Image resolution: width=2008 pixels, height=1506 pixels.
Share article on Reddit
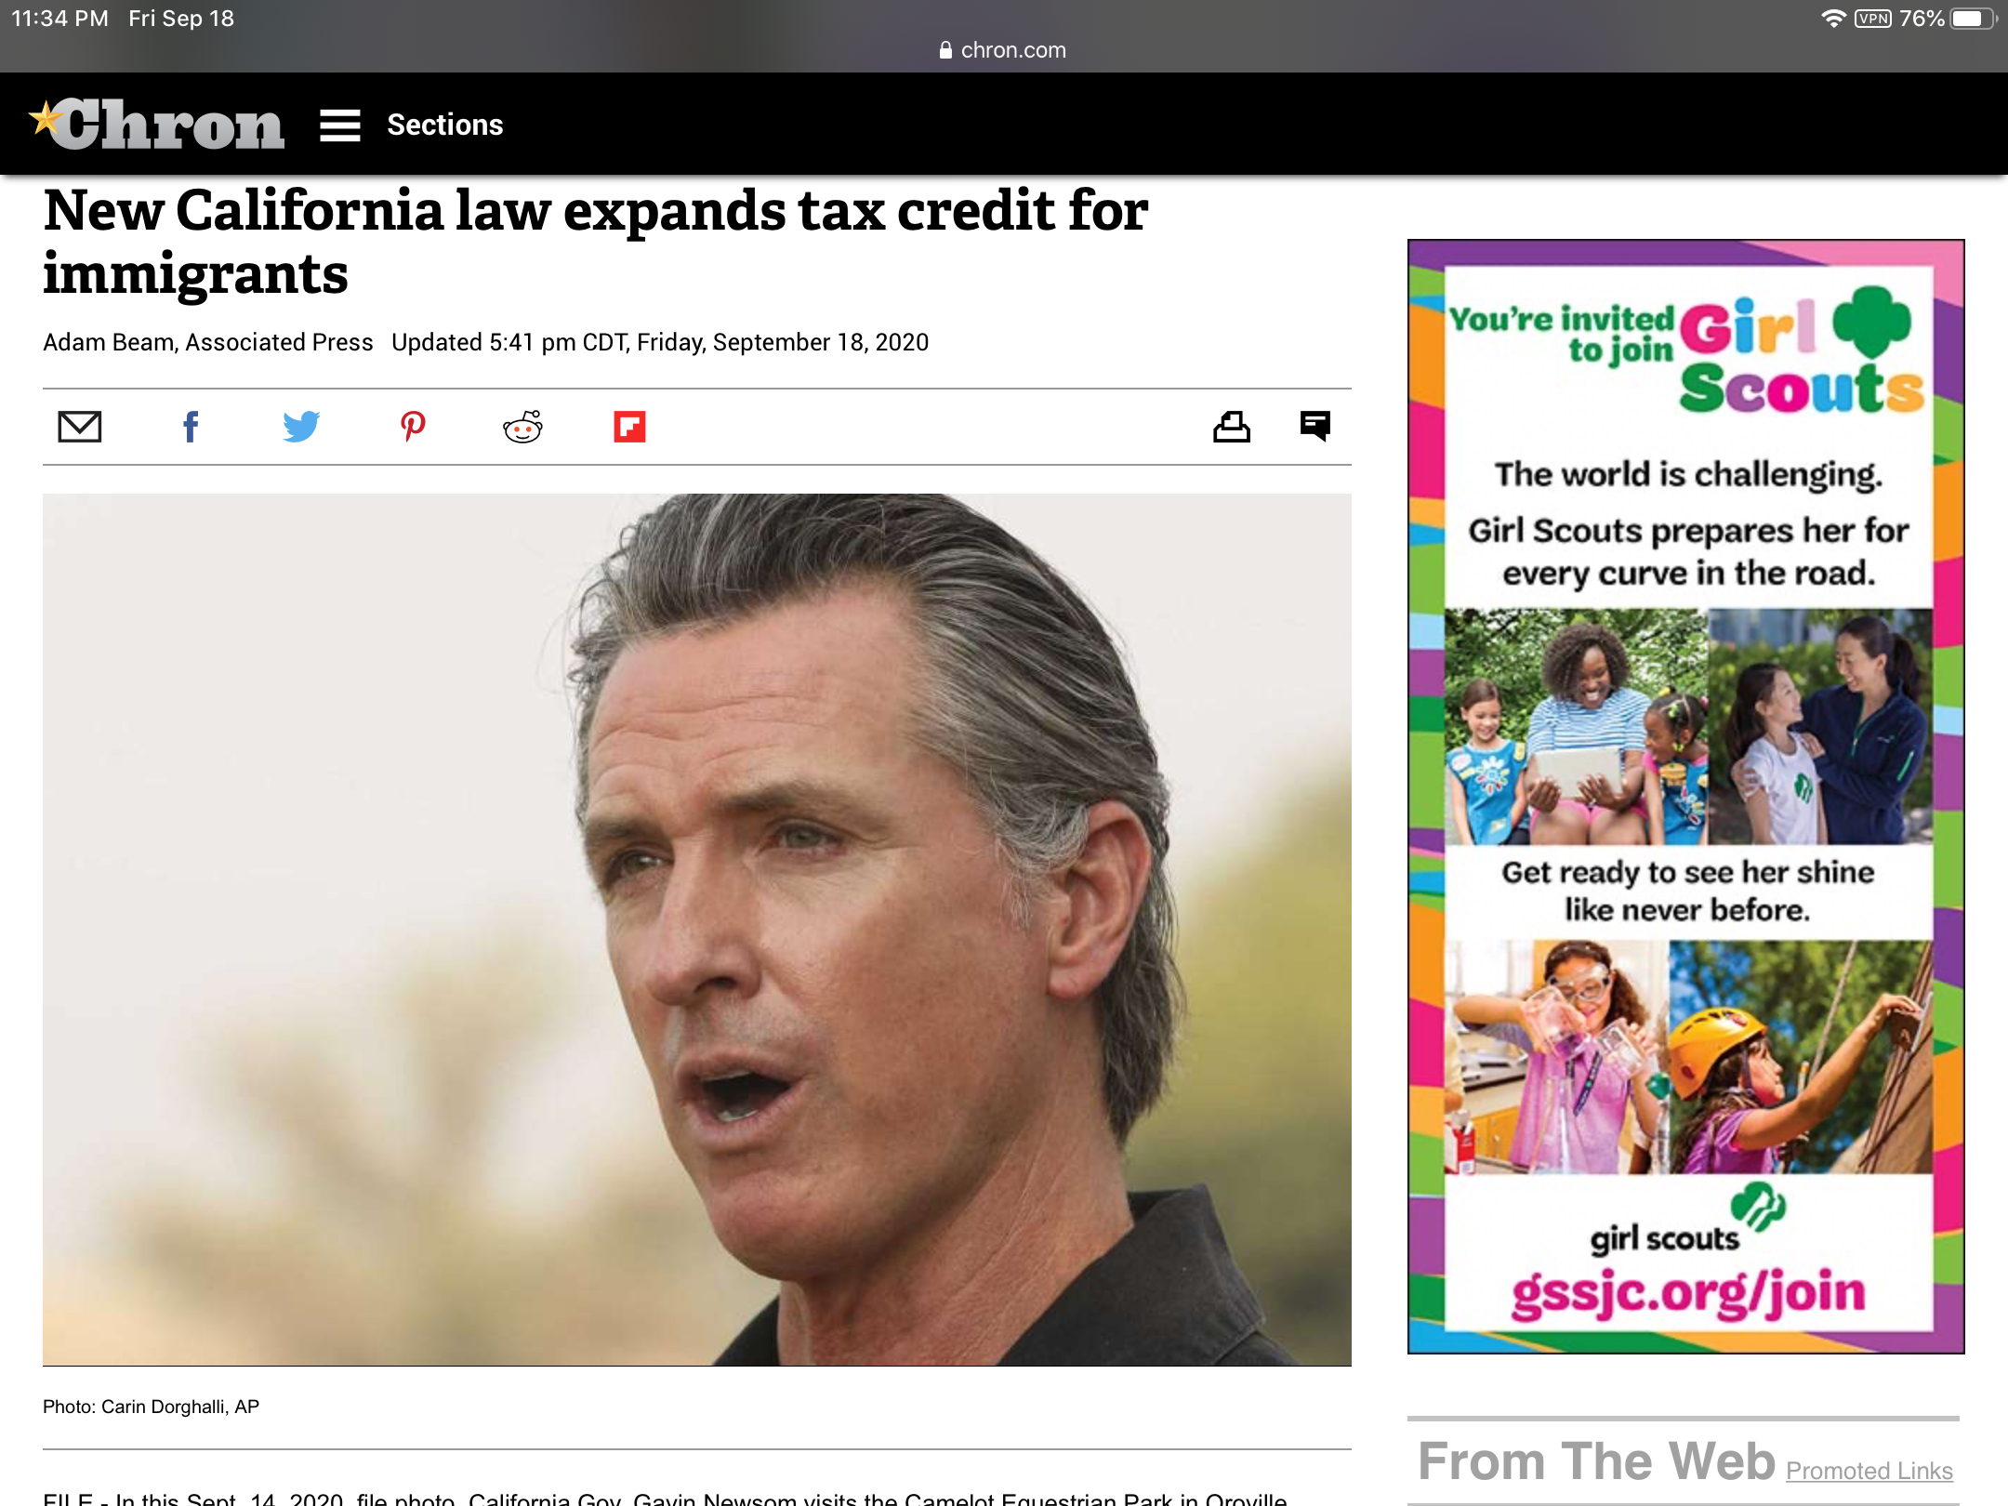522,427
